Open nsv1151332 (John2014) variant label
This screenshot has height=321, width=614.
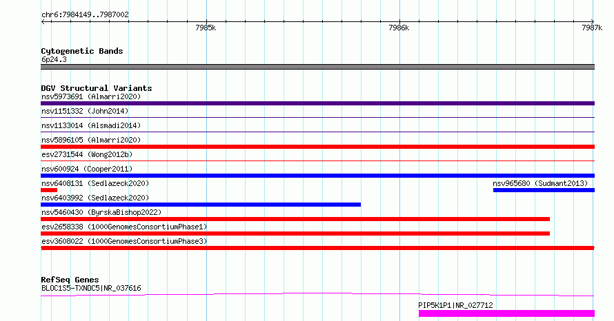pos(85,111)
